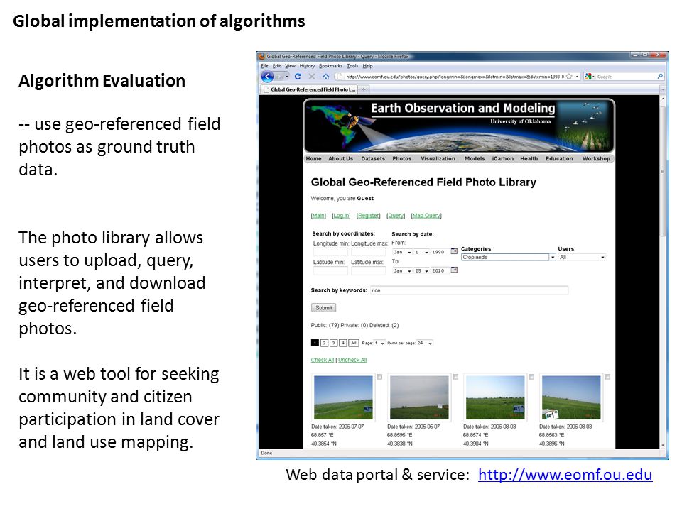682x511 pixels.
Task: Open Health in the site navigation
Action: point(529,158)
